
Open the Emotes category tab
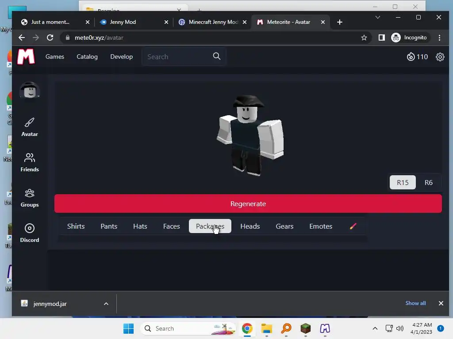pos(321,226)
